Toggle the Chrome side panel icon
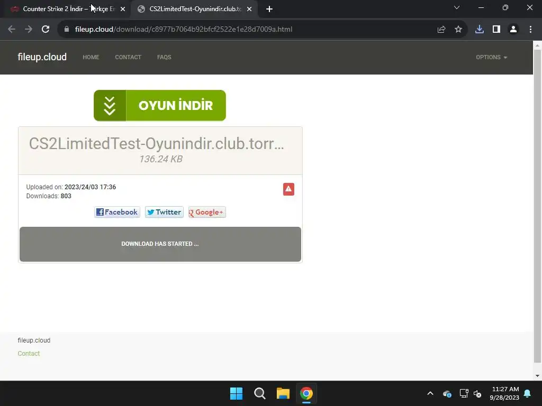The image size is (542, 406). point(496,30)
